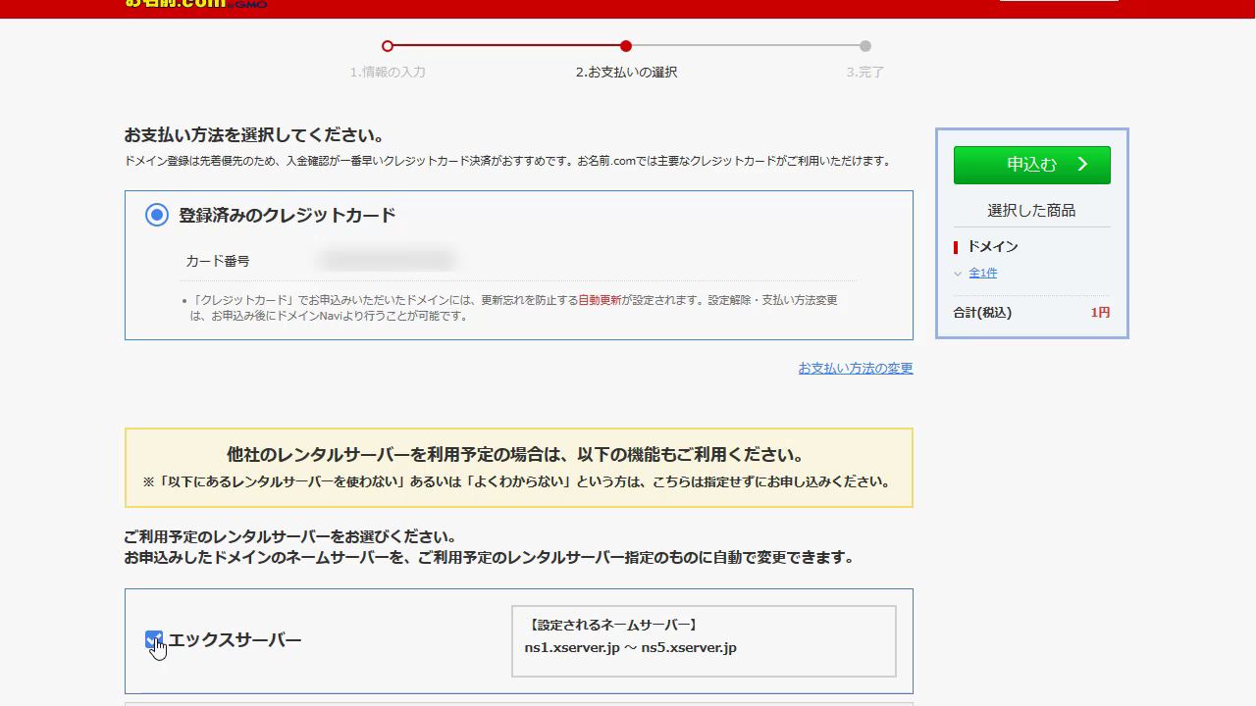Viewport: 1256px width, 706px height.
Task: Click the blurred card number value
Action: (387, 261)
